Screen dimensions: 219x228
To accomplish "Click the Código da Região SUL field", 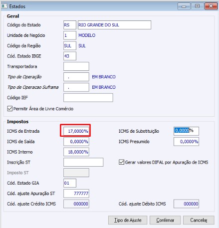I will [70, 46].
